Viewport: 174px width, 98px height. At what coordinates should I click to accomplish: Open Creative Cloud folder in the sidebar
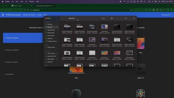point(52,41)
